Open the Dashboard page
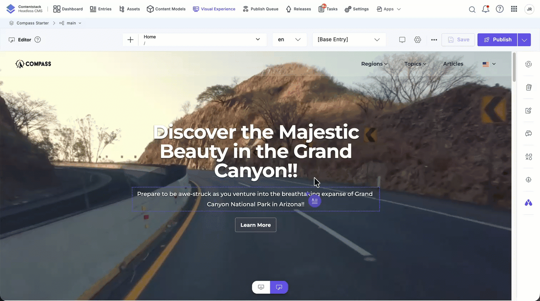The height and width of the screenshot is (301, 540). (68, 9)
